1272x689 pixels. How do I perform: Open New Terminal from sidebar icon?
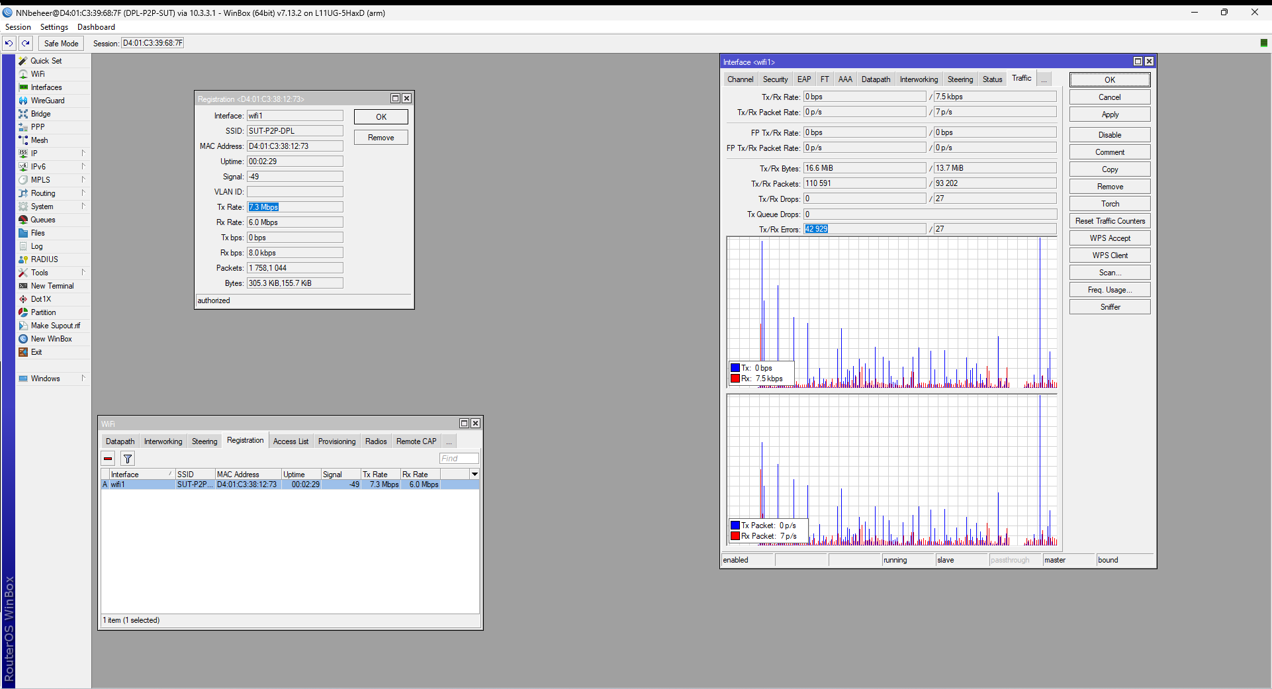pyautogui.click(x=23, y=286)
